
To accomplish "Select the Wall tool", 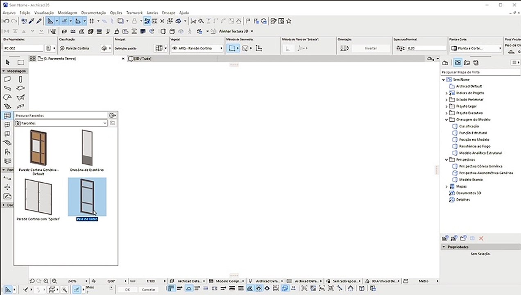I will pos(7,79).
